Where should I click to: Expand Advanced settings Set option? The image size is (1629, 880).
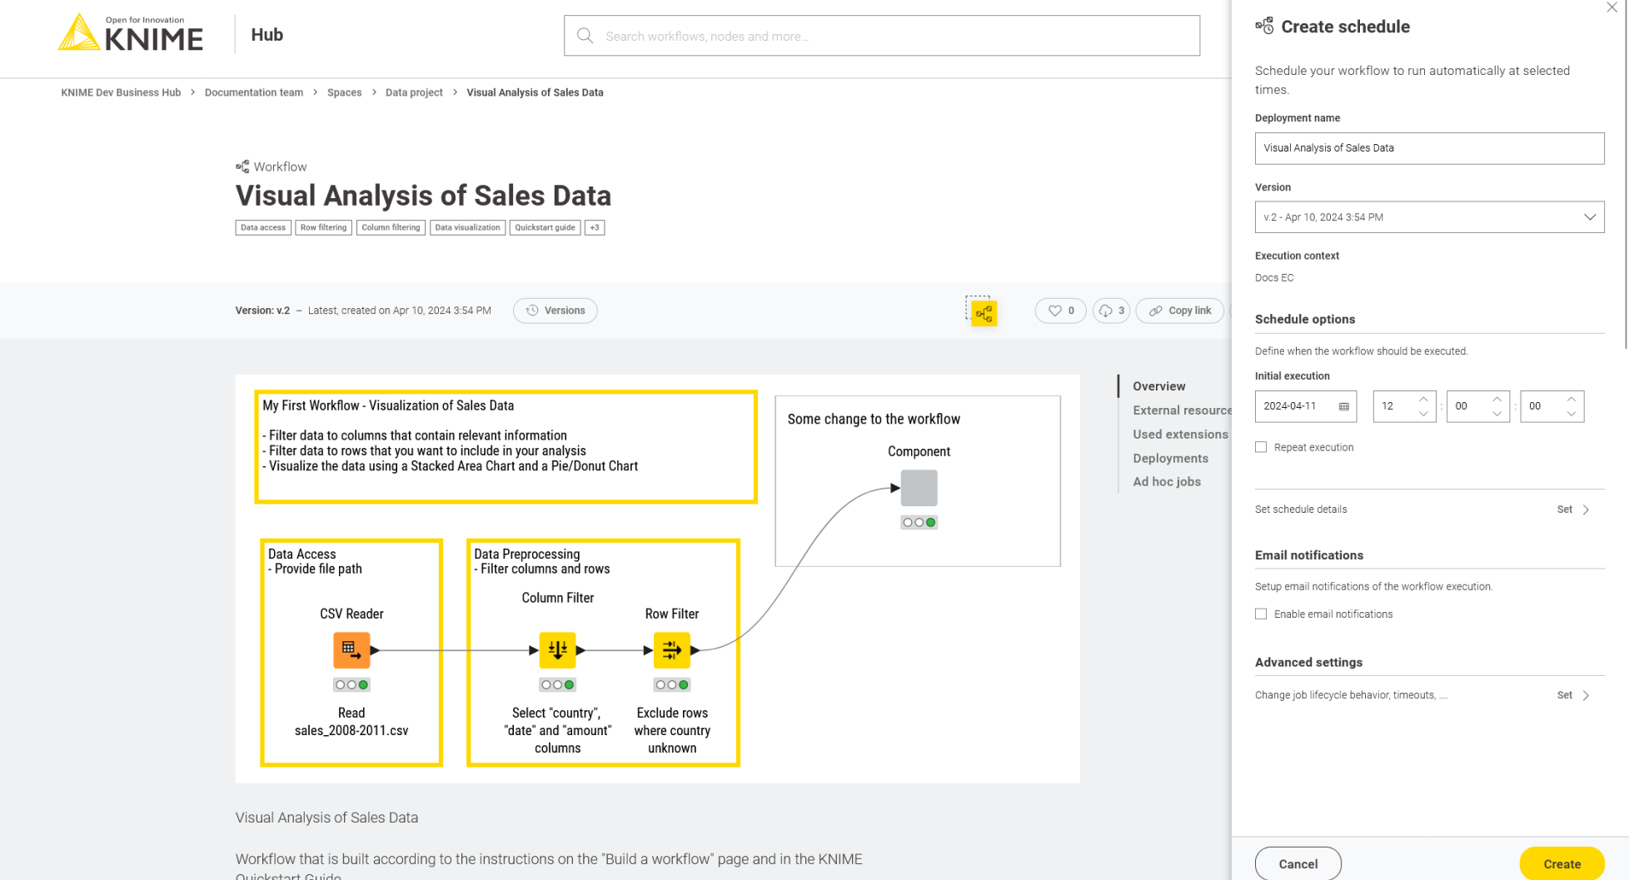tap(1573, 695)
